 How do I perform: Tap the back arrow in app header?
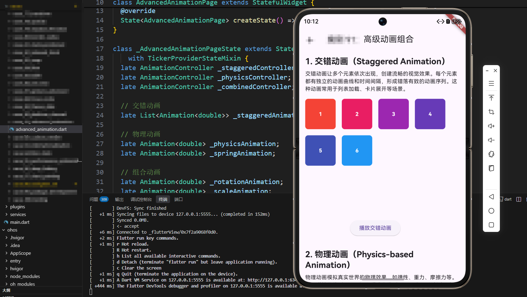(310, 40)
